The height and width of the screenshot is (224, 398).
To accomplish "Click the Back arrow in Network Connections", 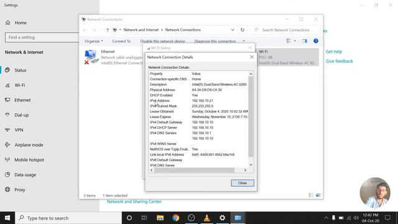I will (x=85, y=30).
